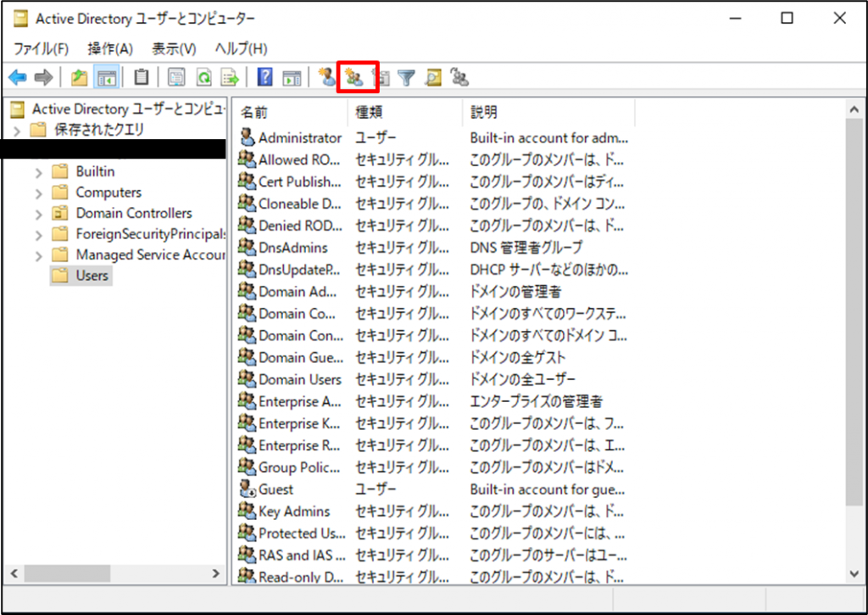Select the Enterprise R... group row

click(433, 444)
